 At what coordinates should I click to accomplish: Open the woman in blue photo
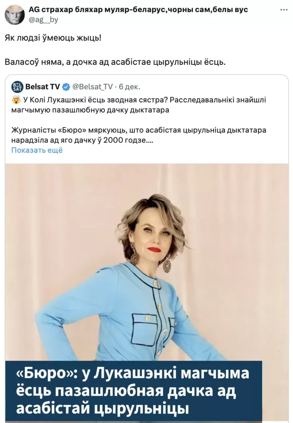tap(147, 262)
